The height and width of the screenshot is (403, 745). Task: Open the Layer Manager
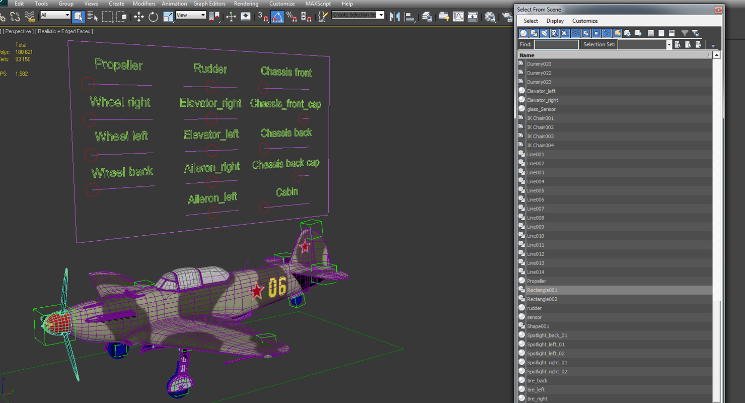(427, 16)
